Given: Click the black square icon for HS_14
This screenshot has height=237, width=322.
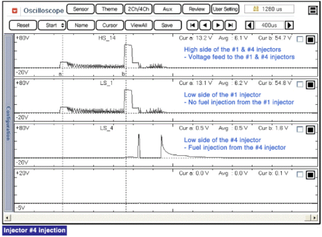Looking at the screenshot, I should [x=310, y=40].
